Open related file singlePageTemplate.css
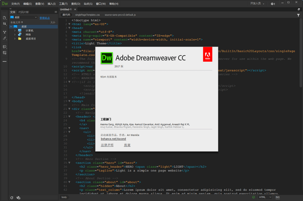The width and height of the screenshot is (303, 201). tap(87, 15)
